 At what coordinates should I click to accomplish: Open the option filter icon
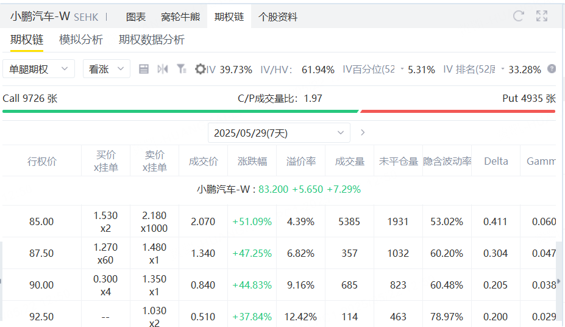click(x=181, y=69)
